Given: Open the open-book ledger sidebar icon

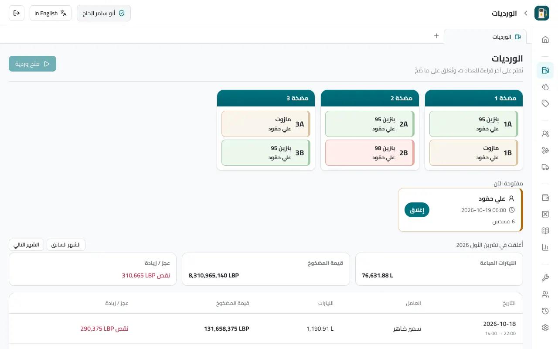Looking at the screenshot, I should point(545,231).
